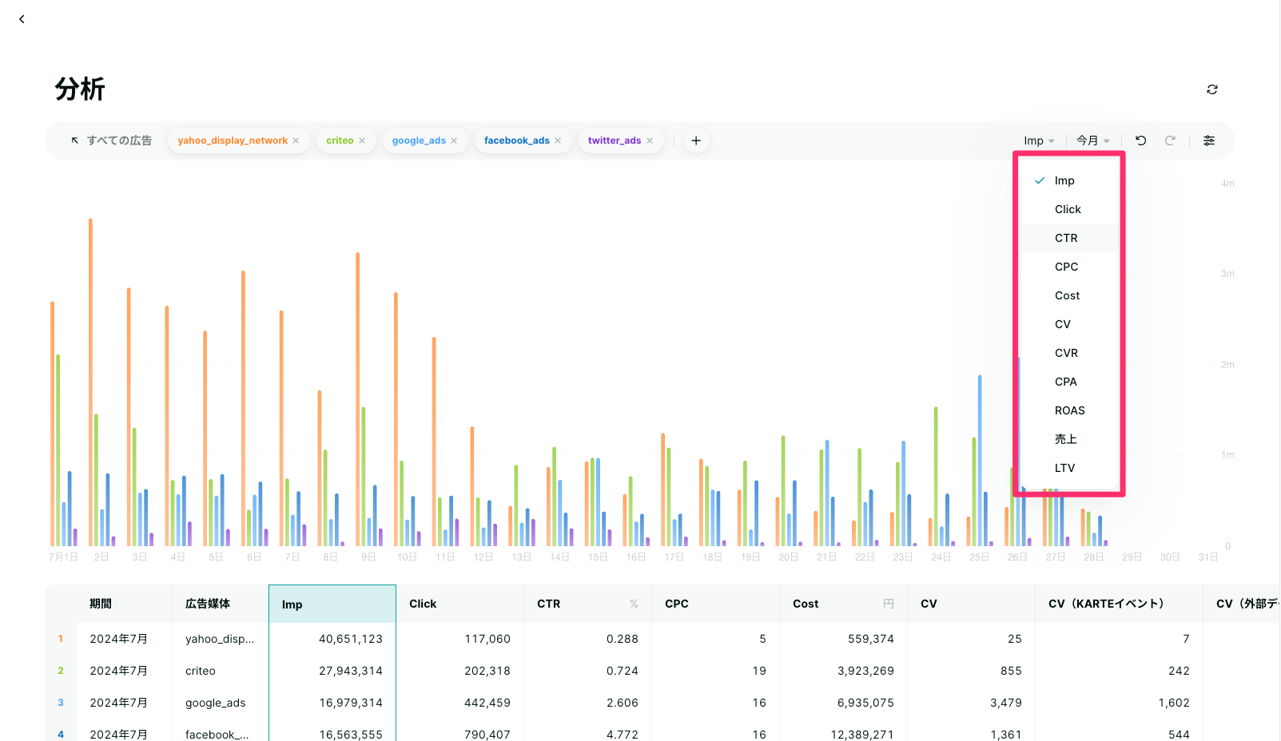Click the 202,318 Click value
This screenshot has width=1281, height=741.
[487, 671]
